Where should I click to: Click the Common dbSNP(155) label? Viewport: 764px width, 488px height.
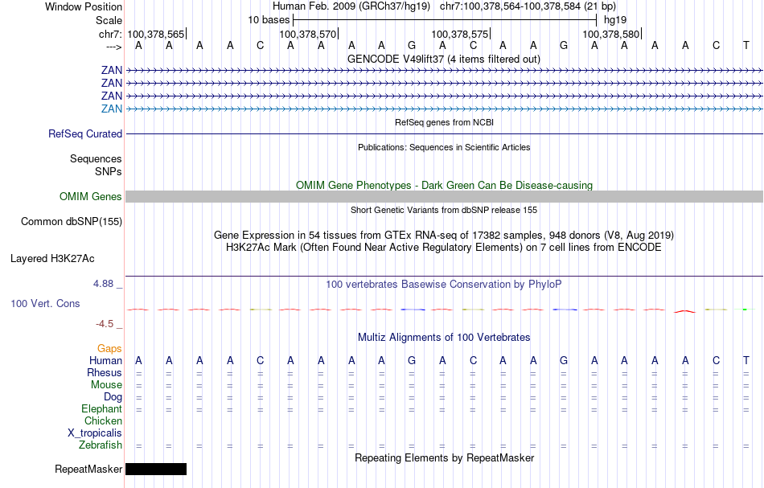tap(72, 222)
